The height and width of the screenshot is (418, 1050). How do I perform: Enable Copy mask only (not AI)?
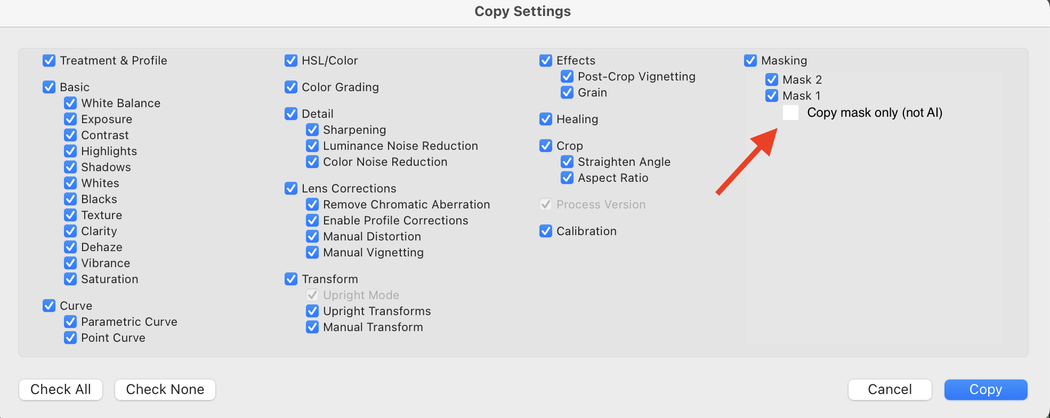click(790, 112)
